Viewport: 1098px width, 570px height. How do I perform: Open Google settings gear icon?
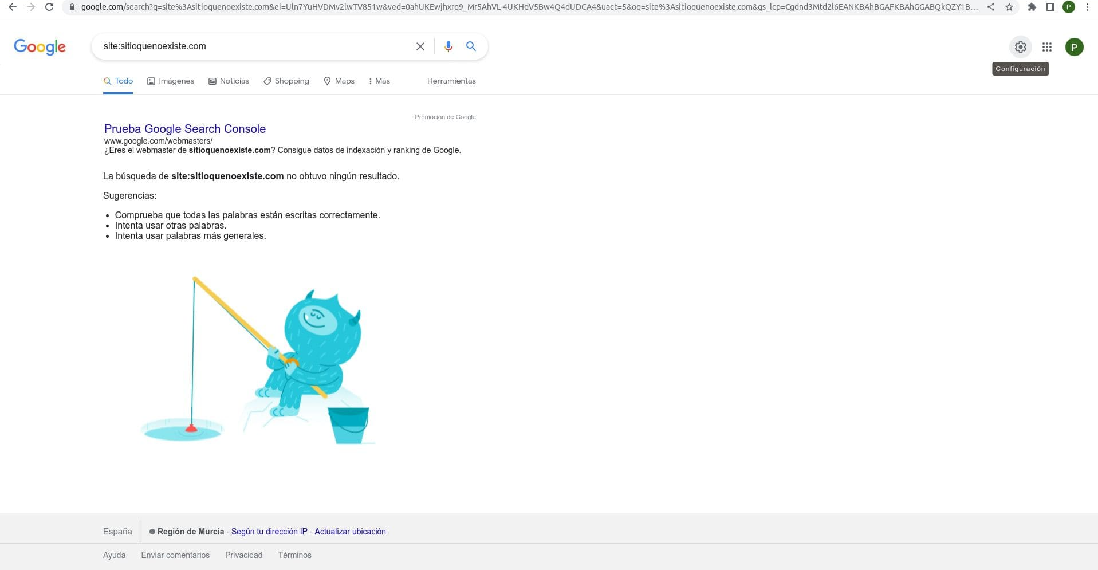[x=1020, y=47]
